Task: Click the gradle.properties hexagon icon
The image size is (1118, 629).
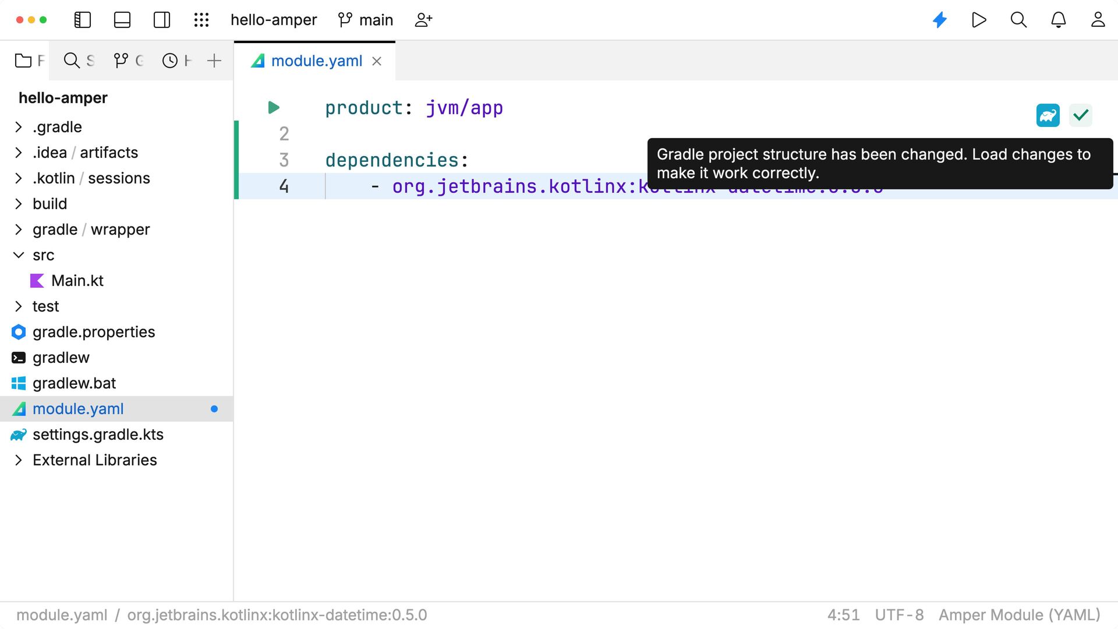Action: point(19,332)
